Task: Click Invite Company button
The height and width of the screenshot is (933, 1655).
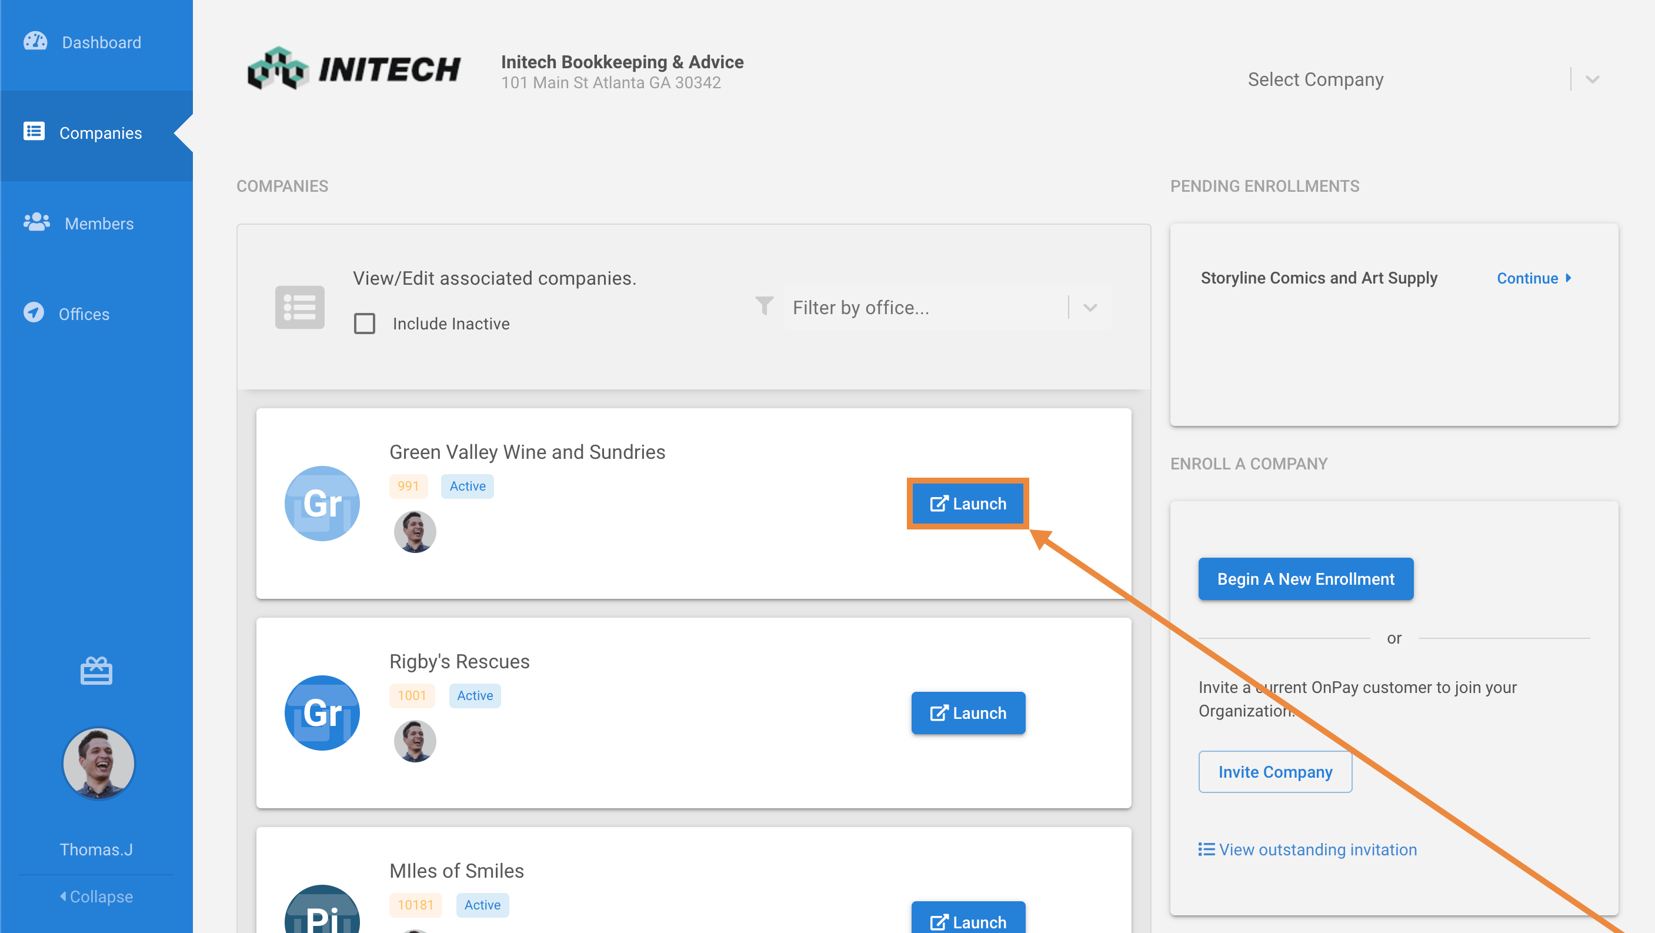Action: coord(1275,772)
